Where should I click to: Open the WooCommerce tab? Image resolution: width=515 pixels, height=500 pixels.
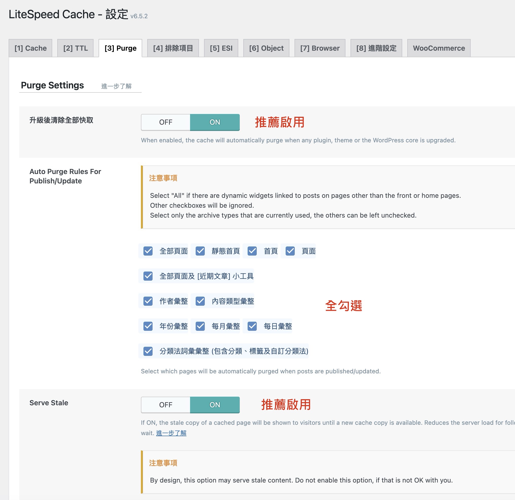click(439, 48)
